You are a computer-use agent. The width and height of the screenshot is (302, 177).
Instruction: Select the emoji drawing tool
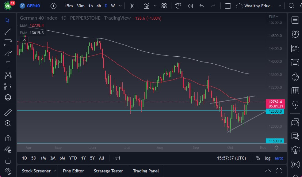(8, 97)
